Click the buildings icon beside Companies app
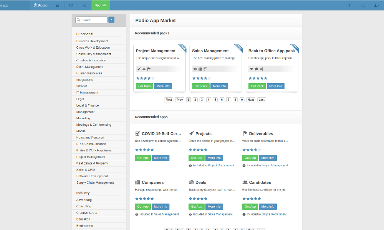Image resolution: width=384 pixels, height=230 pixels. click(137, 182)
